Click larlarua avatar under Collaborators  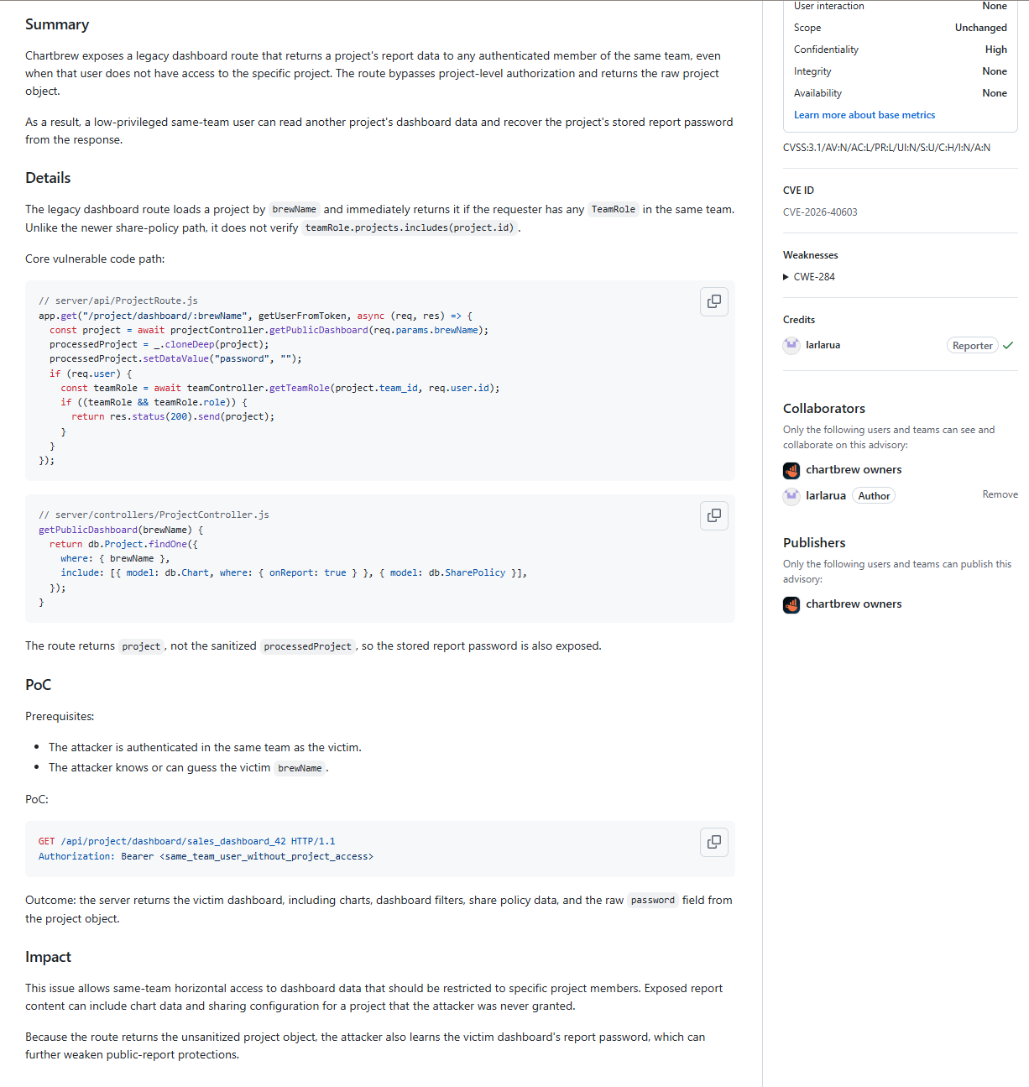(791, 496)
